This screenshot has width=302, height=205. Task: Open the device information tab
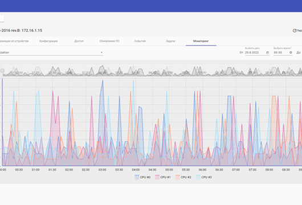click(x=14, y=41)
